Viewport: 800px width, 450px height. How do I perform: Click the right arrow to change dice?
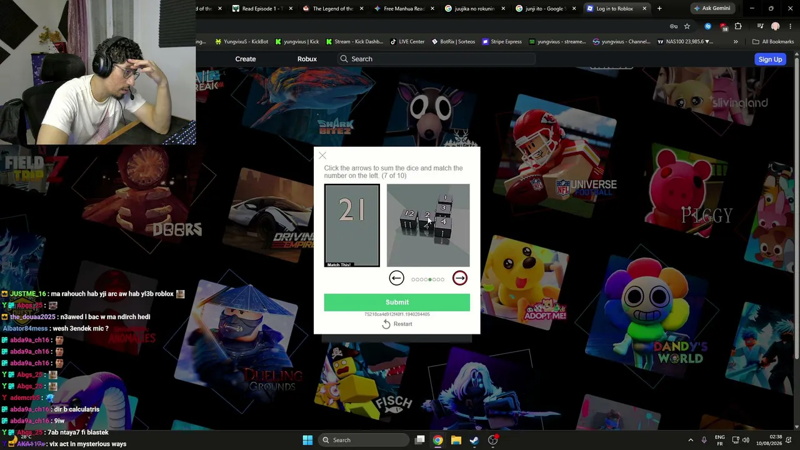pos(460,278)
